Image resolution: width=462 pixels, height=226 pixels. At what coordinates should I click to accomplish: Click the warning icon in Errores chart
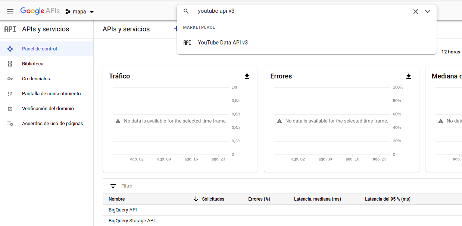(x=280, y=121)
